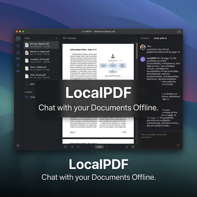Open Contract_Draft.pdf from file list
Image resolution: width=197 pixels, height=197 pixels.
(x=41, y=61)
